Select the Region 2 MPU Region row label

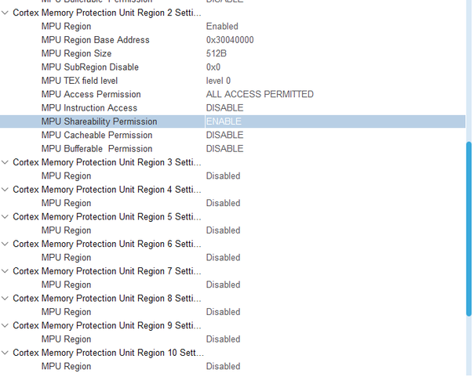pyautogui.click(x=66, y=27)
